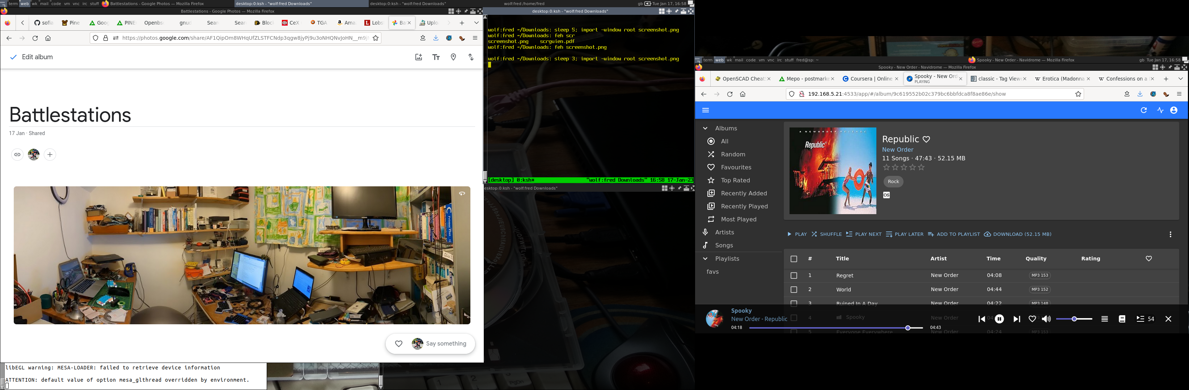Favourite the Republic album heart icon
Image resolution: width=1189 pixels, height=390 pixels.
click(x=926, y=139)
